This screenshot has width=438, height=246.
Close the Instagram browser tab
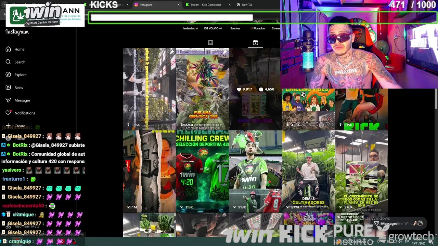tap(178, 5)
